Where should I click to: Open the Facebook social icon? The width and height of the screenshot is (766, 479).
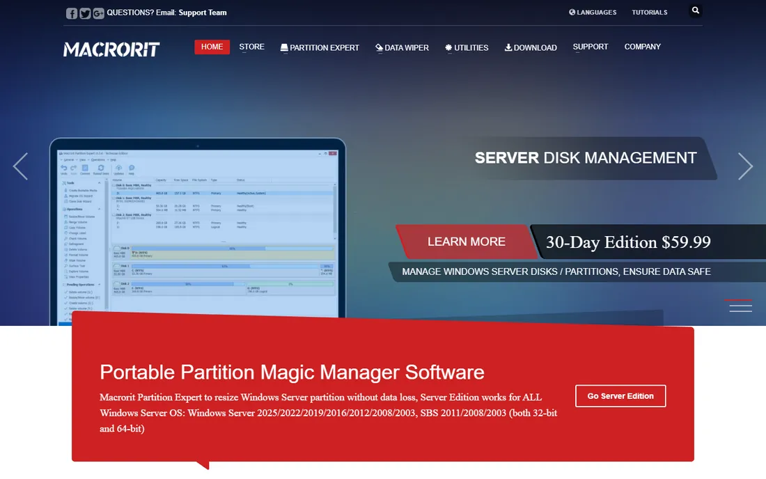point(71,13)
